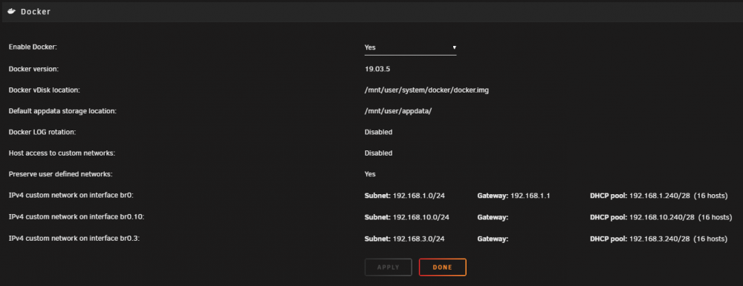Image resolution: width=743 pixels, height=286 pixels.
Task: Click the Docker version value 19.03.5
Action: pos(377,69)
